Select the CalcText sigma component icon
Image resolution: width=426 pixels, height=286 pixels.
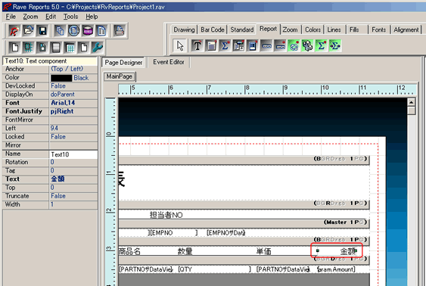[225, 45]
